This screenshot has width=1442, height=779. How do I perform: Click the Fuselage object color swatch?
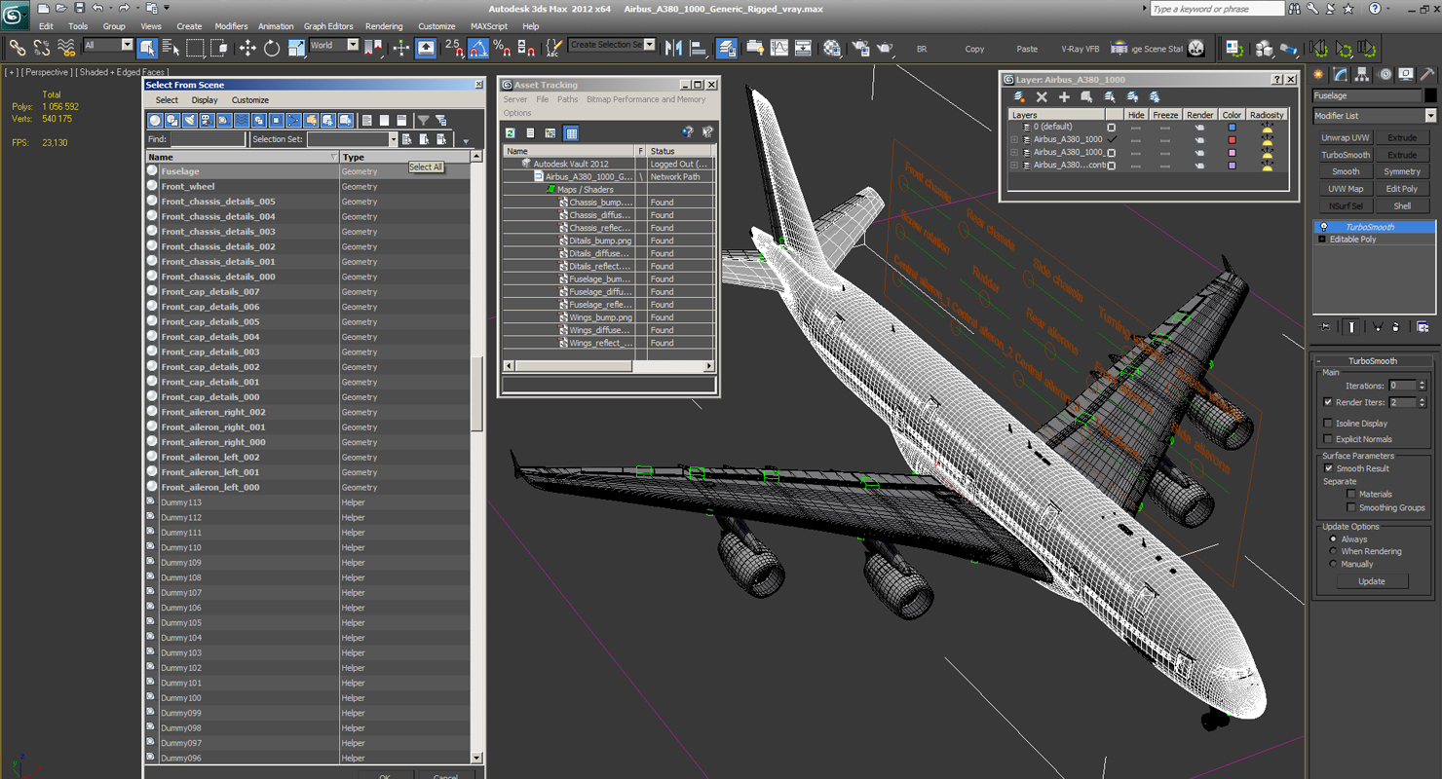click(x=1430, y=95)
